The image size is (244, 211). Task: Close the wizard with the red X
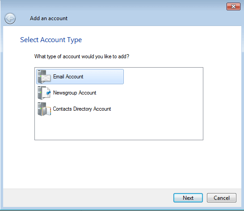click(x=233, y=7)
